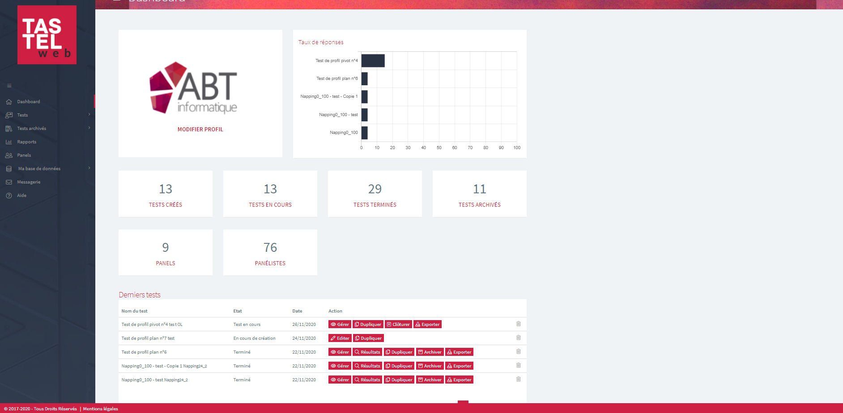The height and width of the screenshot is (413, 843).
Task: Delete 'Test de profil plan n°6' via trash icon
Action: [518, 352]
